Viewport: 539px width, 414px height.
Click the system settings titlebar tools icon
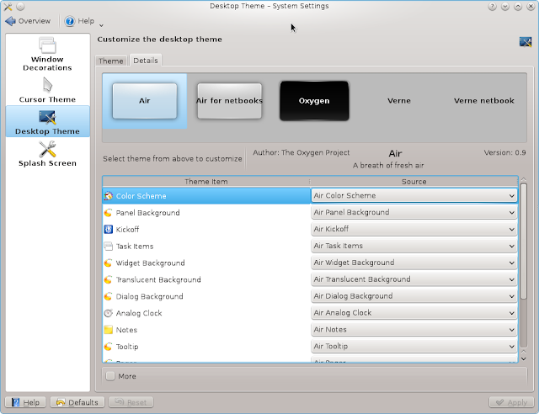(x=8, y=6)
